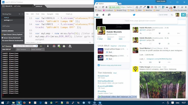Image resolution: width=188 pixels, height=105 pixels.
Task: Open Find menu in XDK editor
Action: [37, 14]
